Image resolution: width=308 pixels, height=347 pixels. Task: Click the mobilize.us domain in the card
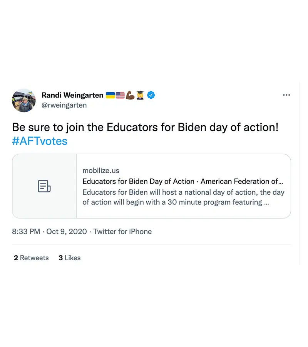pos(101,170)
